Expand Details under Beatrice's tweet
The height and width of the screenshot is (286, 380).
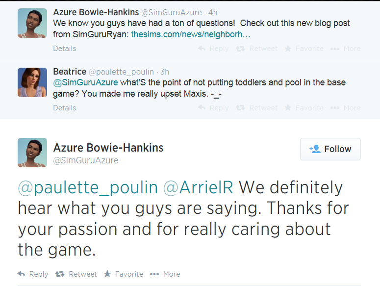(65, 108)
